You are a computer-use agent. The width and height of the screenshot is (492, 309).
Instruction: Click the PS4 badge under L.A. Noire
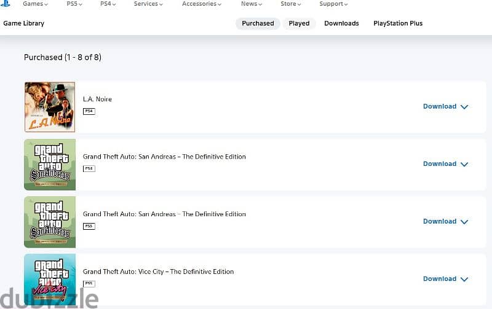pyautogui.click(x=89, y=111)
